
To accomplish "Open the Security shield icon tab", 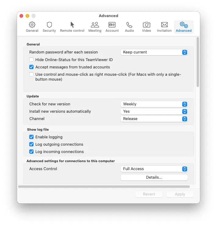I will (x=49, y=27).
